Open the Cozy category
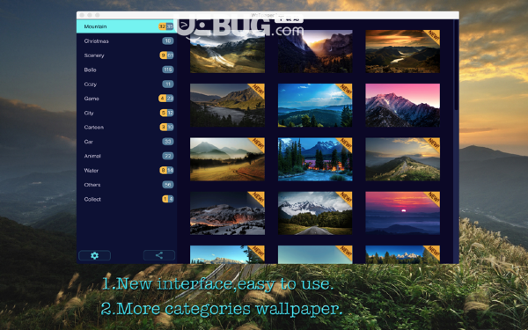The image size is (528, 330). click(127, 84)
